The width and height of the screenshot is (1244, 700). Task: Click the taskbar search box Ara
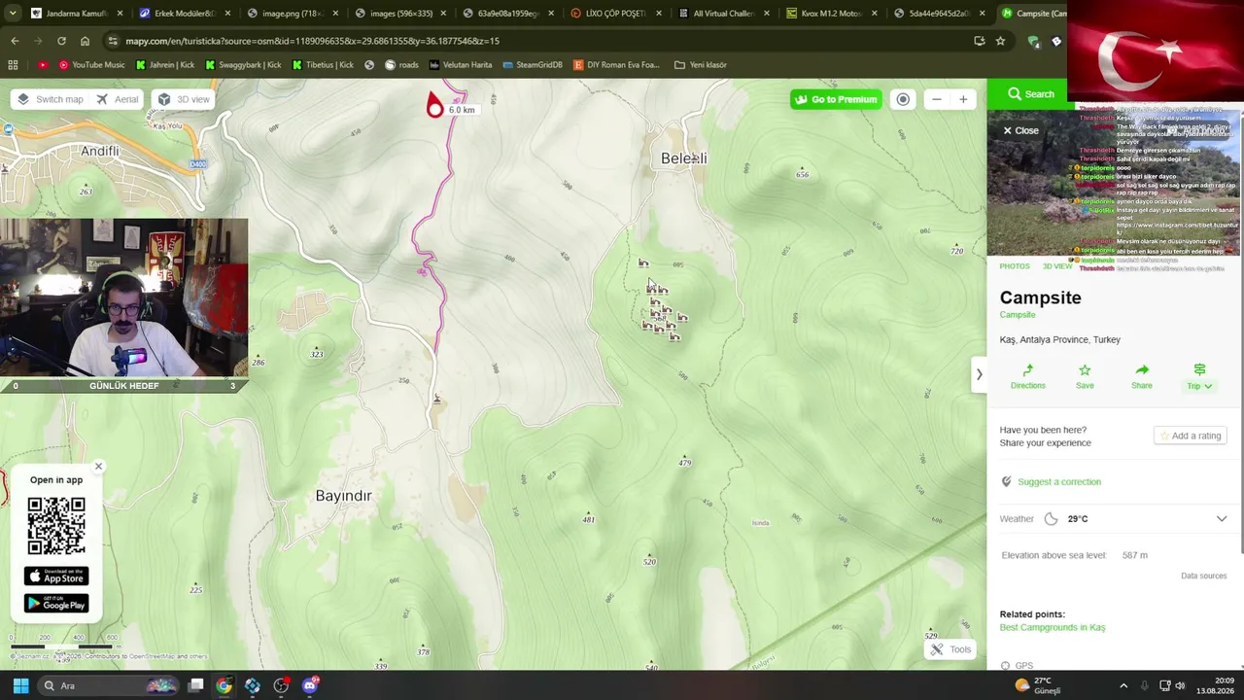[107, 685]
